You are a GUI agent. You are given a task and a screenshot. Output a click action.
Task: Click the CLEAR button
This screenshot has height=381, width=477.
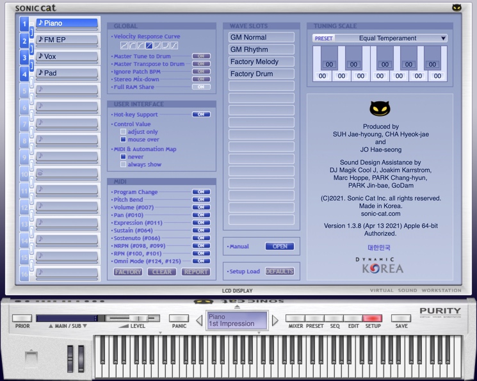(162, 272)
